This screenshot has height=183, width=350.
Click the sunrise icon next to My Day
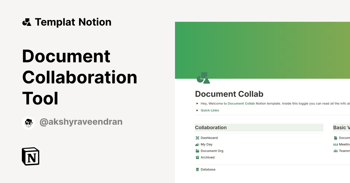pos(197,144)
